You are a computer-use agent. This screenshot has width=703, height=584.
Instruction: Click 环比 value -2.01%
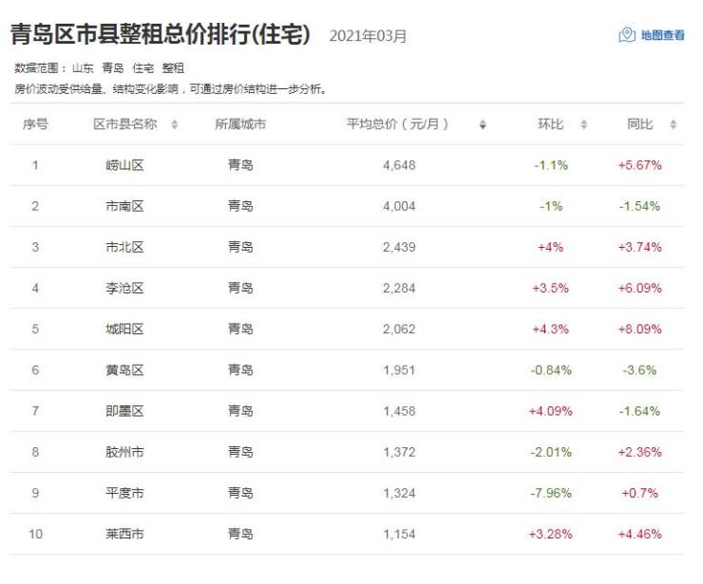coord(551,452)
